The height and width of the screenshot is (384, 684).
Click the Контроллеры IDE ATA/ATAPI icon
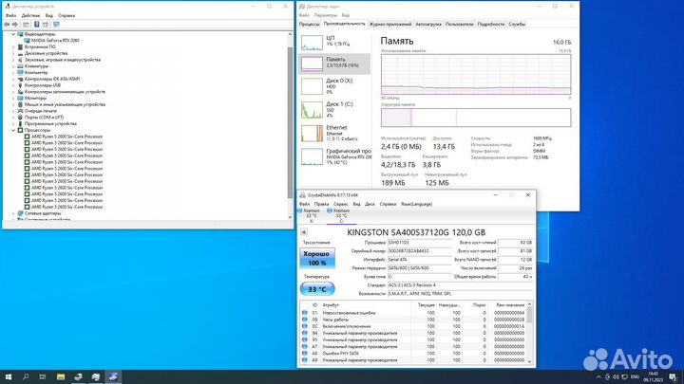[20, 79]
